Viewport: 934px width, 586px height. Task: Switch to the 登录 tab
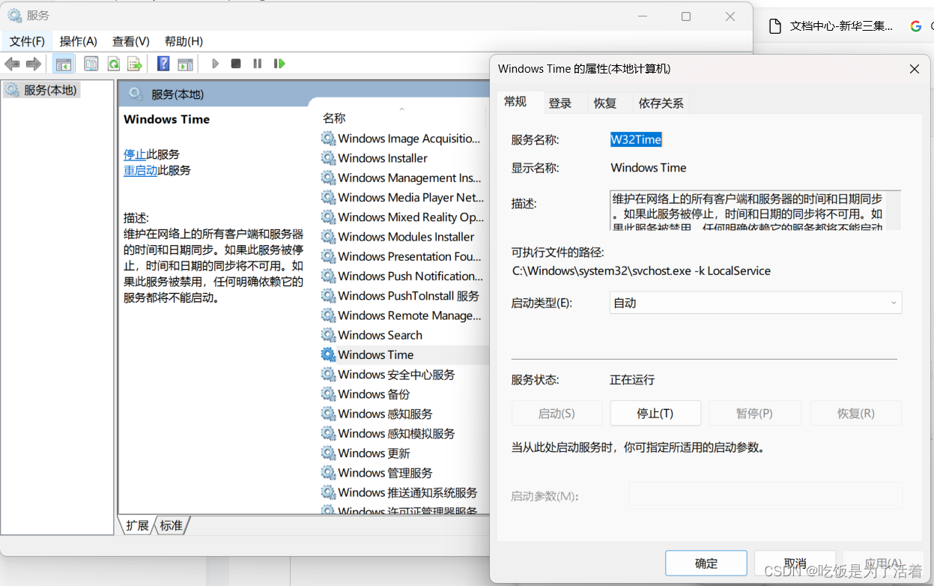(560, 103)
